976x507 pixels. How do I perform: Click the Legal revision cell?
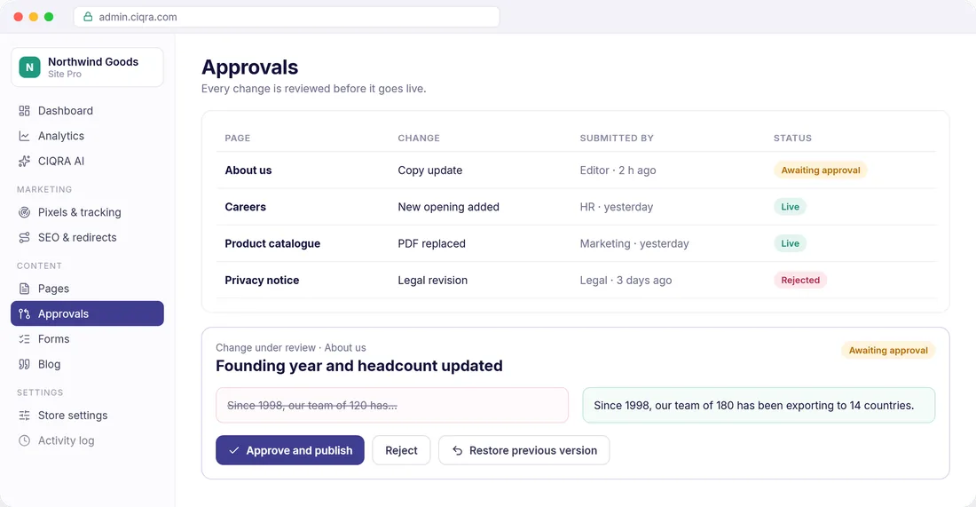[x=433, y=281]
